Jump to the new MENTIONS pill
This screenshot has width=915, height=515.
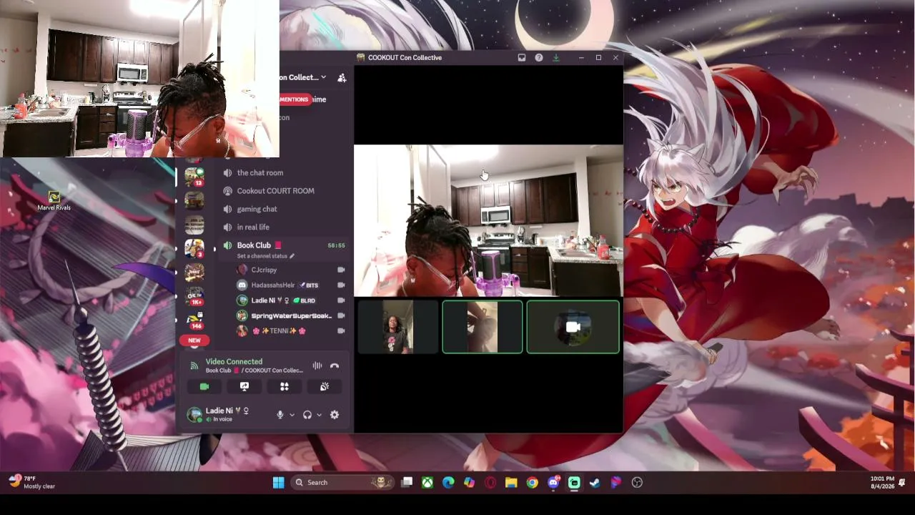(x=294, y=99)
